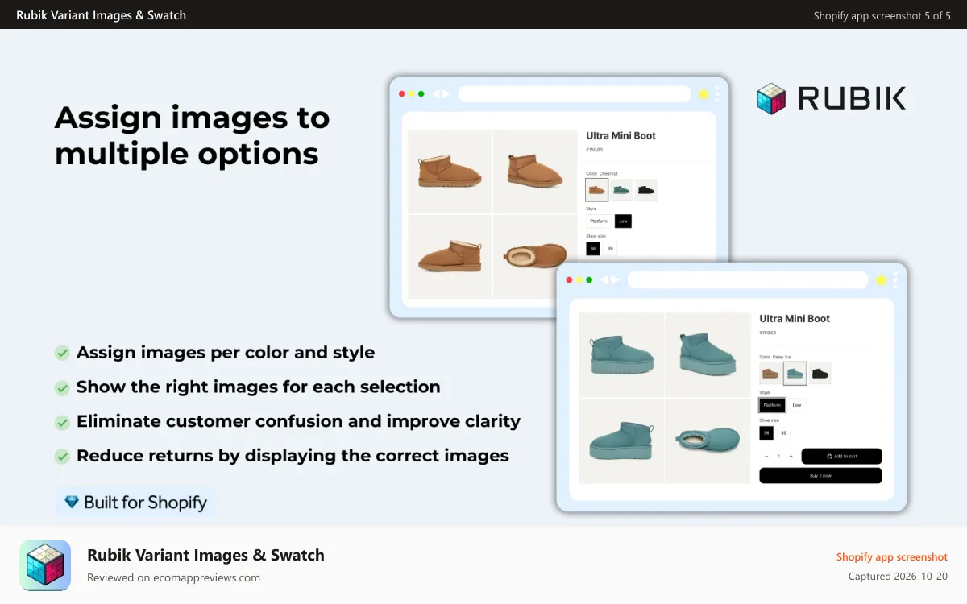Click the Color Chestnut label
Screen dimensions: 967x604
[602, 173]
